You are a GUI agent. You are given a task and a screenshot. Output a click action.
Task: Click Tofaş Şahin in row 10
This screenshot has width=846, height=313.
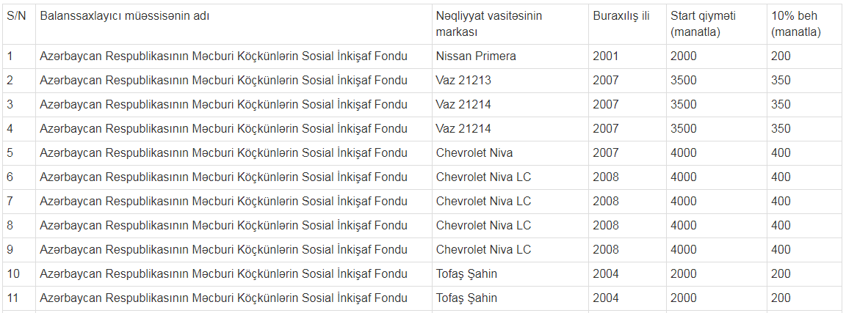[466, 274]
